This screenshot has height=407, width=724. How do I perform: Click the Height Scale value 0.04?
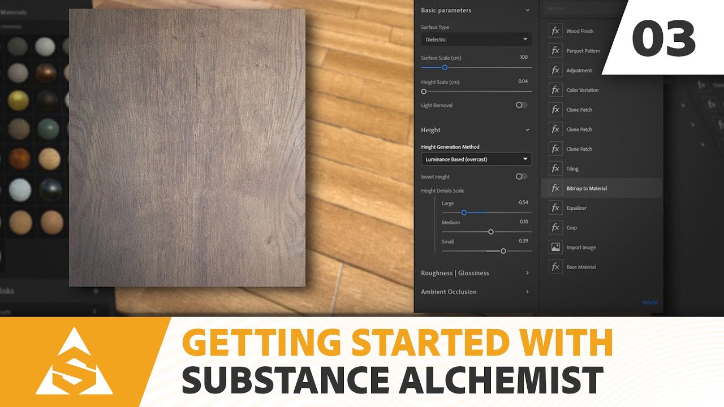pos(523,81)
